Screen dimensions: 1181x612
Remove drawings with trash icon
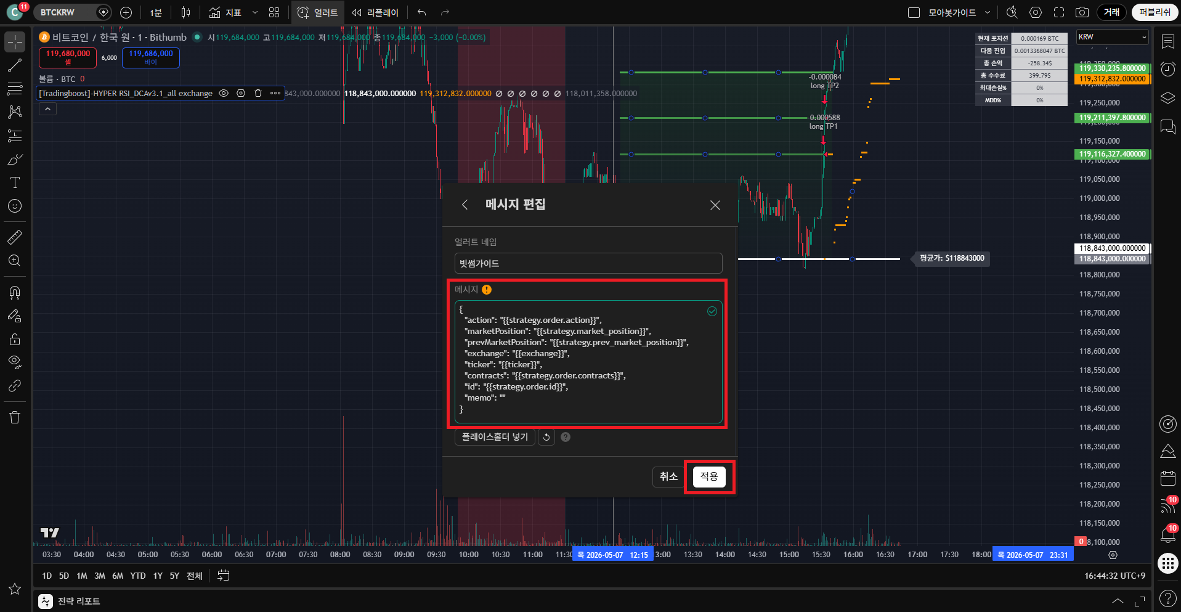(x=15, y=417)
